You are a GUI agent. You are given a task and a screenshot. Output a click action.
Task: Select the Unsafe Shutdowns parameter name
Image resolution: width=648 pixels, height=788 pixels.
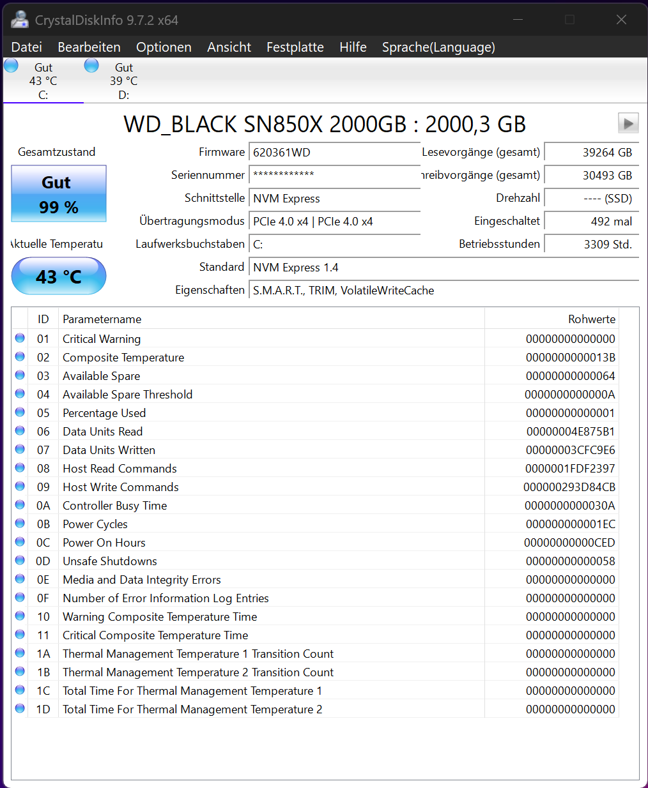110,561
